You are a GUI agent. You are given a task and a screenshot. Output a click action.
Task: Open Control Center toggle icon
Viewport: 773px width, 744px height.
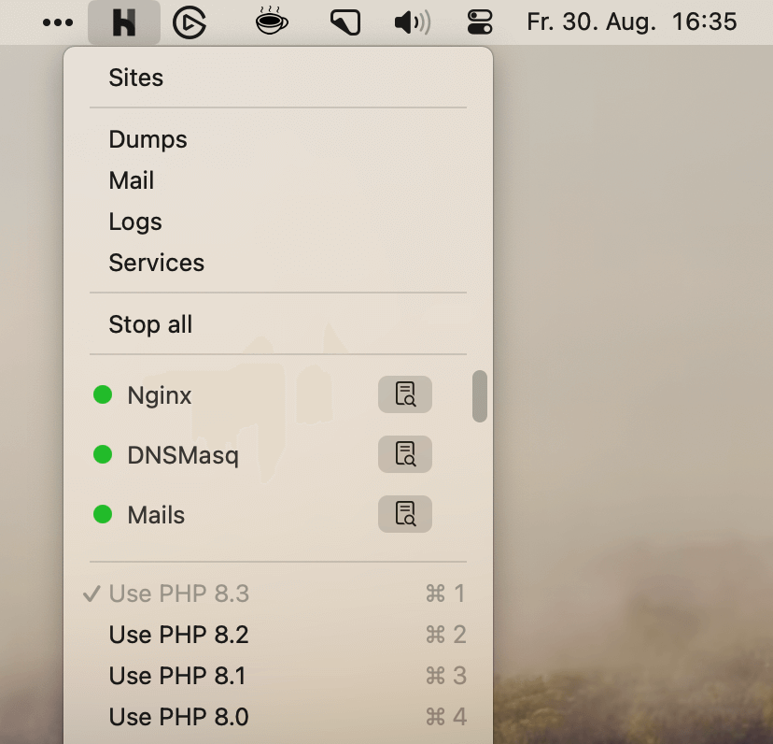(x=479, y=22)
